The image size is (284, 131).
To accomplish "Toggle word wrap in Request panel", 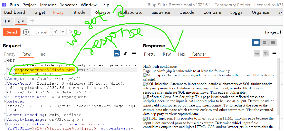I will 117,54.
